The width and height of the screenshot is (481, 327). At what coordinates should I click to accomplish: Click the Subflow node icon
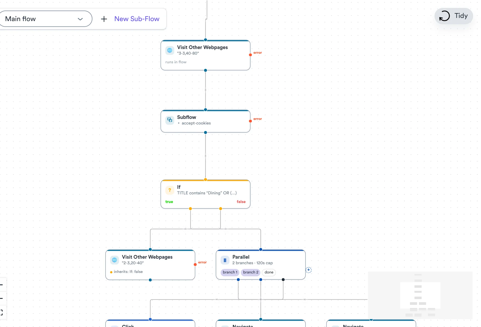pyautogui.click(x=170, y=120)
